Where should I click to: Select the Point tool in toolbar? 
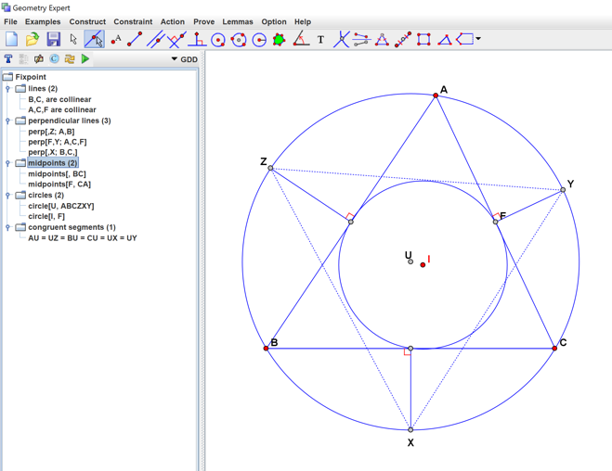click(x=115, y=39)
